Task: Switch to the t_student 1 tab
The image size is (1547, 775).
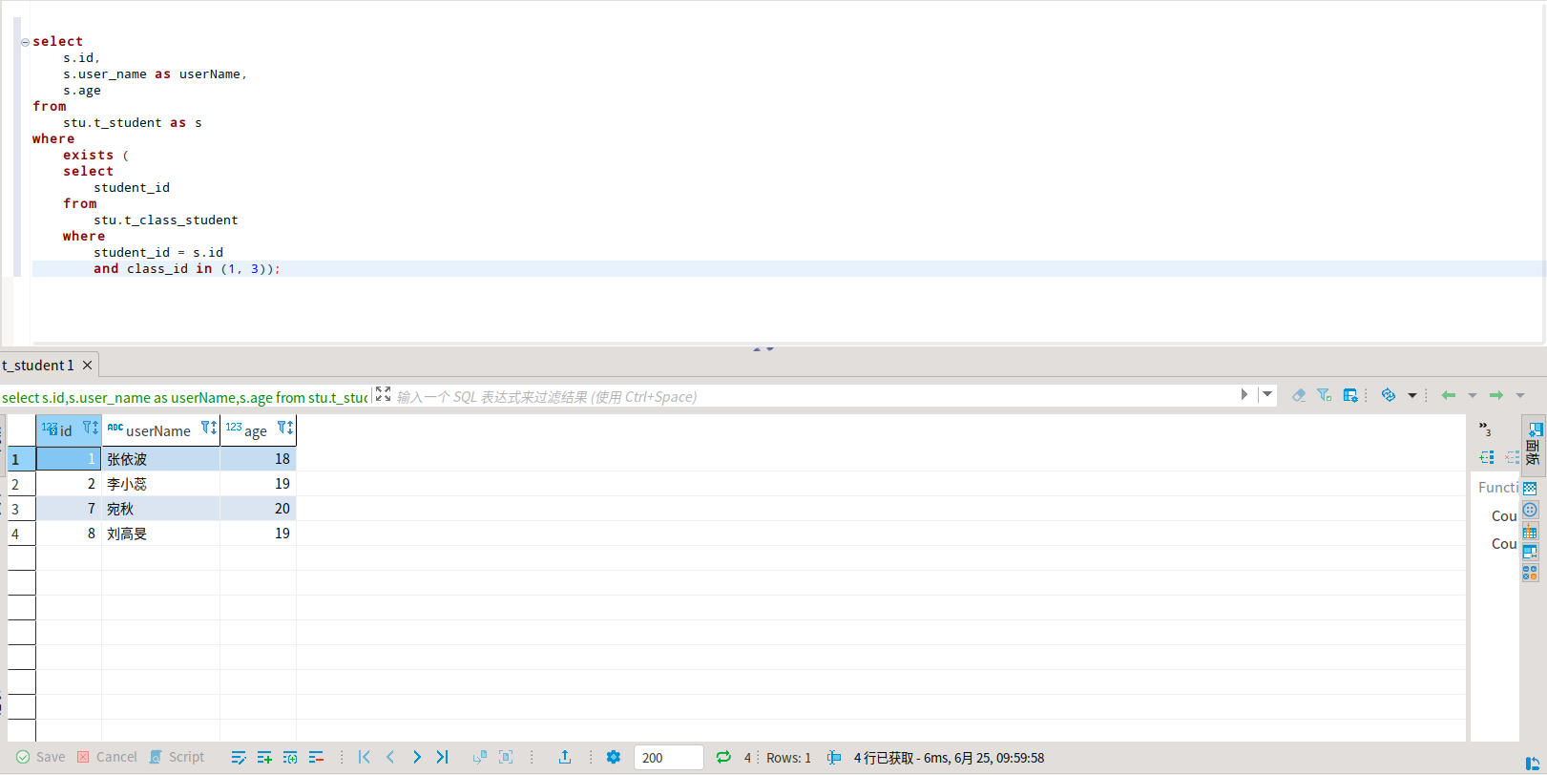Action: pos(37,365)
